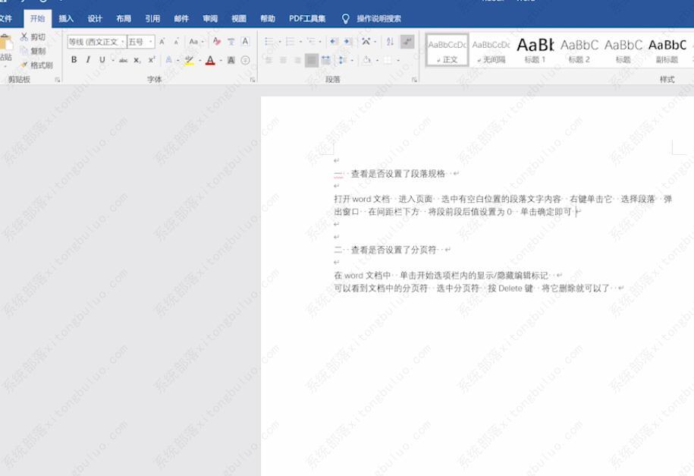Expand the Clipboard (剪贴板) dialog launcher
Viewport: 694px width, 476px height.
[57, 80]
